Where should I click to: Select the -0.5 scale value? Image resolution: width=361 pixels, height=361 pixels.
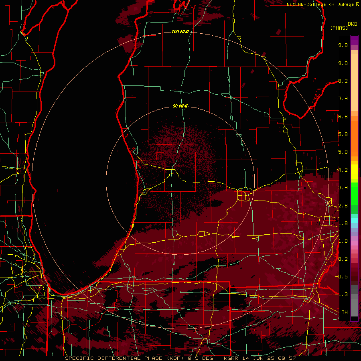click(x=342, y=277)
